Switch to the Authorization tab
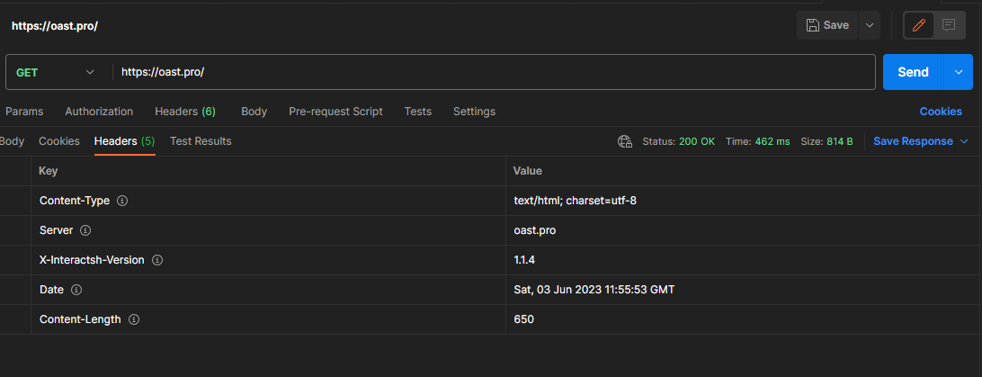Viewport: 982px width, 377px height. pos(99,112)
